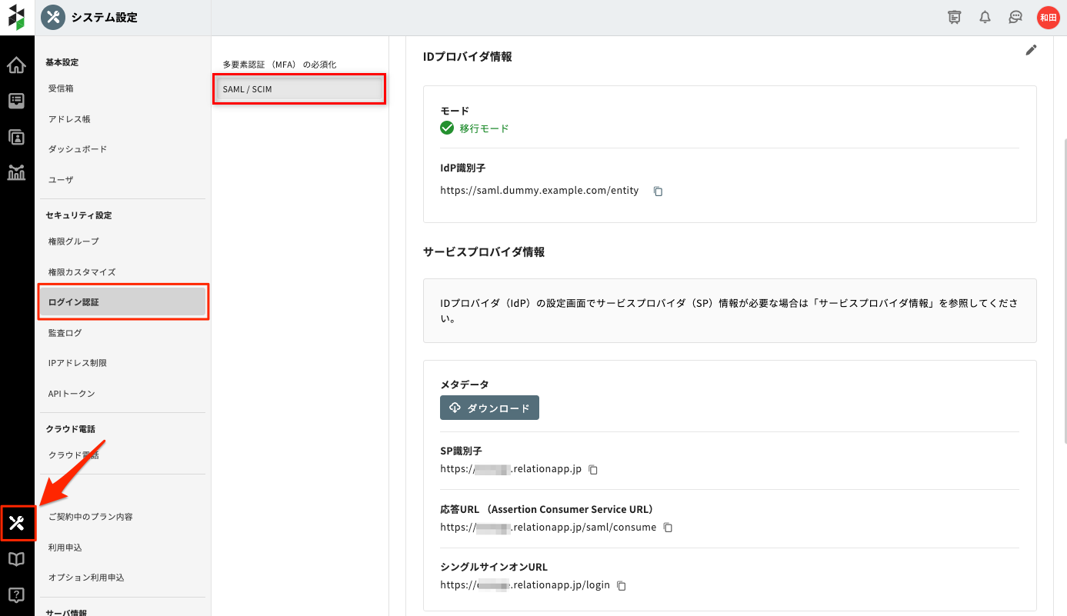Select 多要素認証 (MFA) の必須化 menu item
The width and height of the screenshot is (1067, 616).
pos(279,65)
